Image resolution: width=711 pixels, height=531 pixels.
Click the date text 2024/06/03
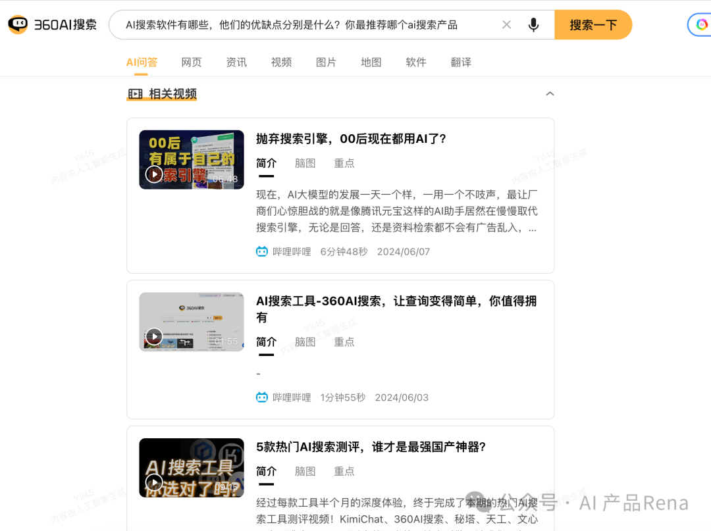[x=402, y=397]
